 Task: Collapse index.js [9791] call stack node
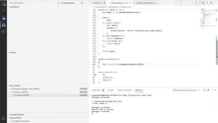[11, 92]
